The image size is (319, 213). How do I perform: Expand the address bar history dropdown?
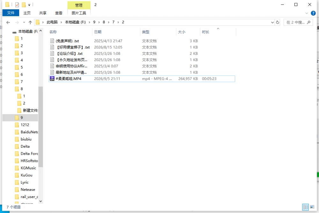(272, 22)
